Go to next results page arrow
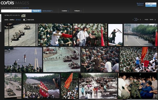Screen dimensions: 158x100 point(155,20)
